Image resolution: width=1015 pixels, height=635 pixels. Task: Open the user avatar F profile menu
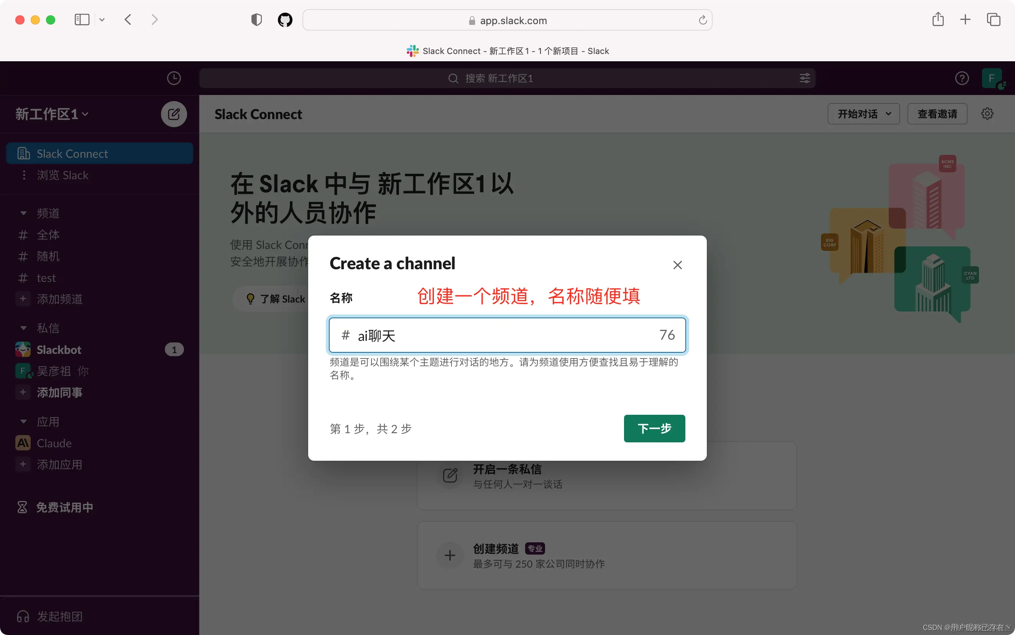tap(992, 78)
